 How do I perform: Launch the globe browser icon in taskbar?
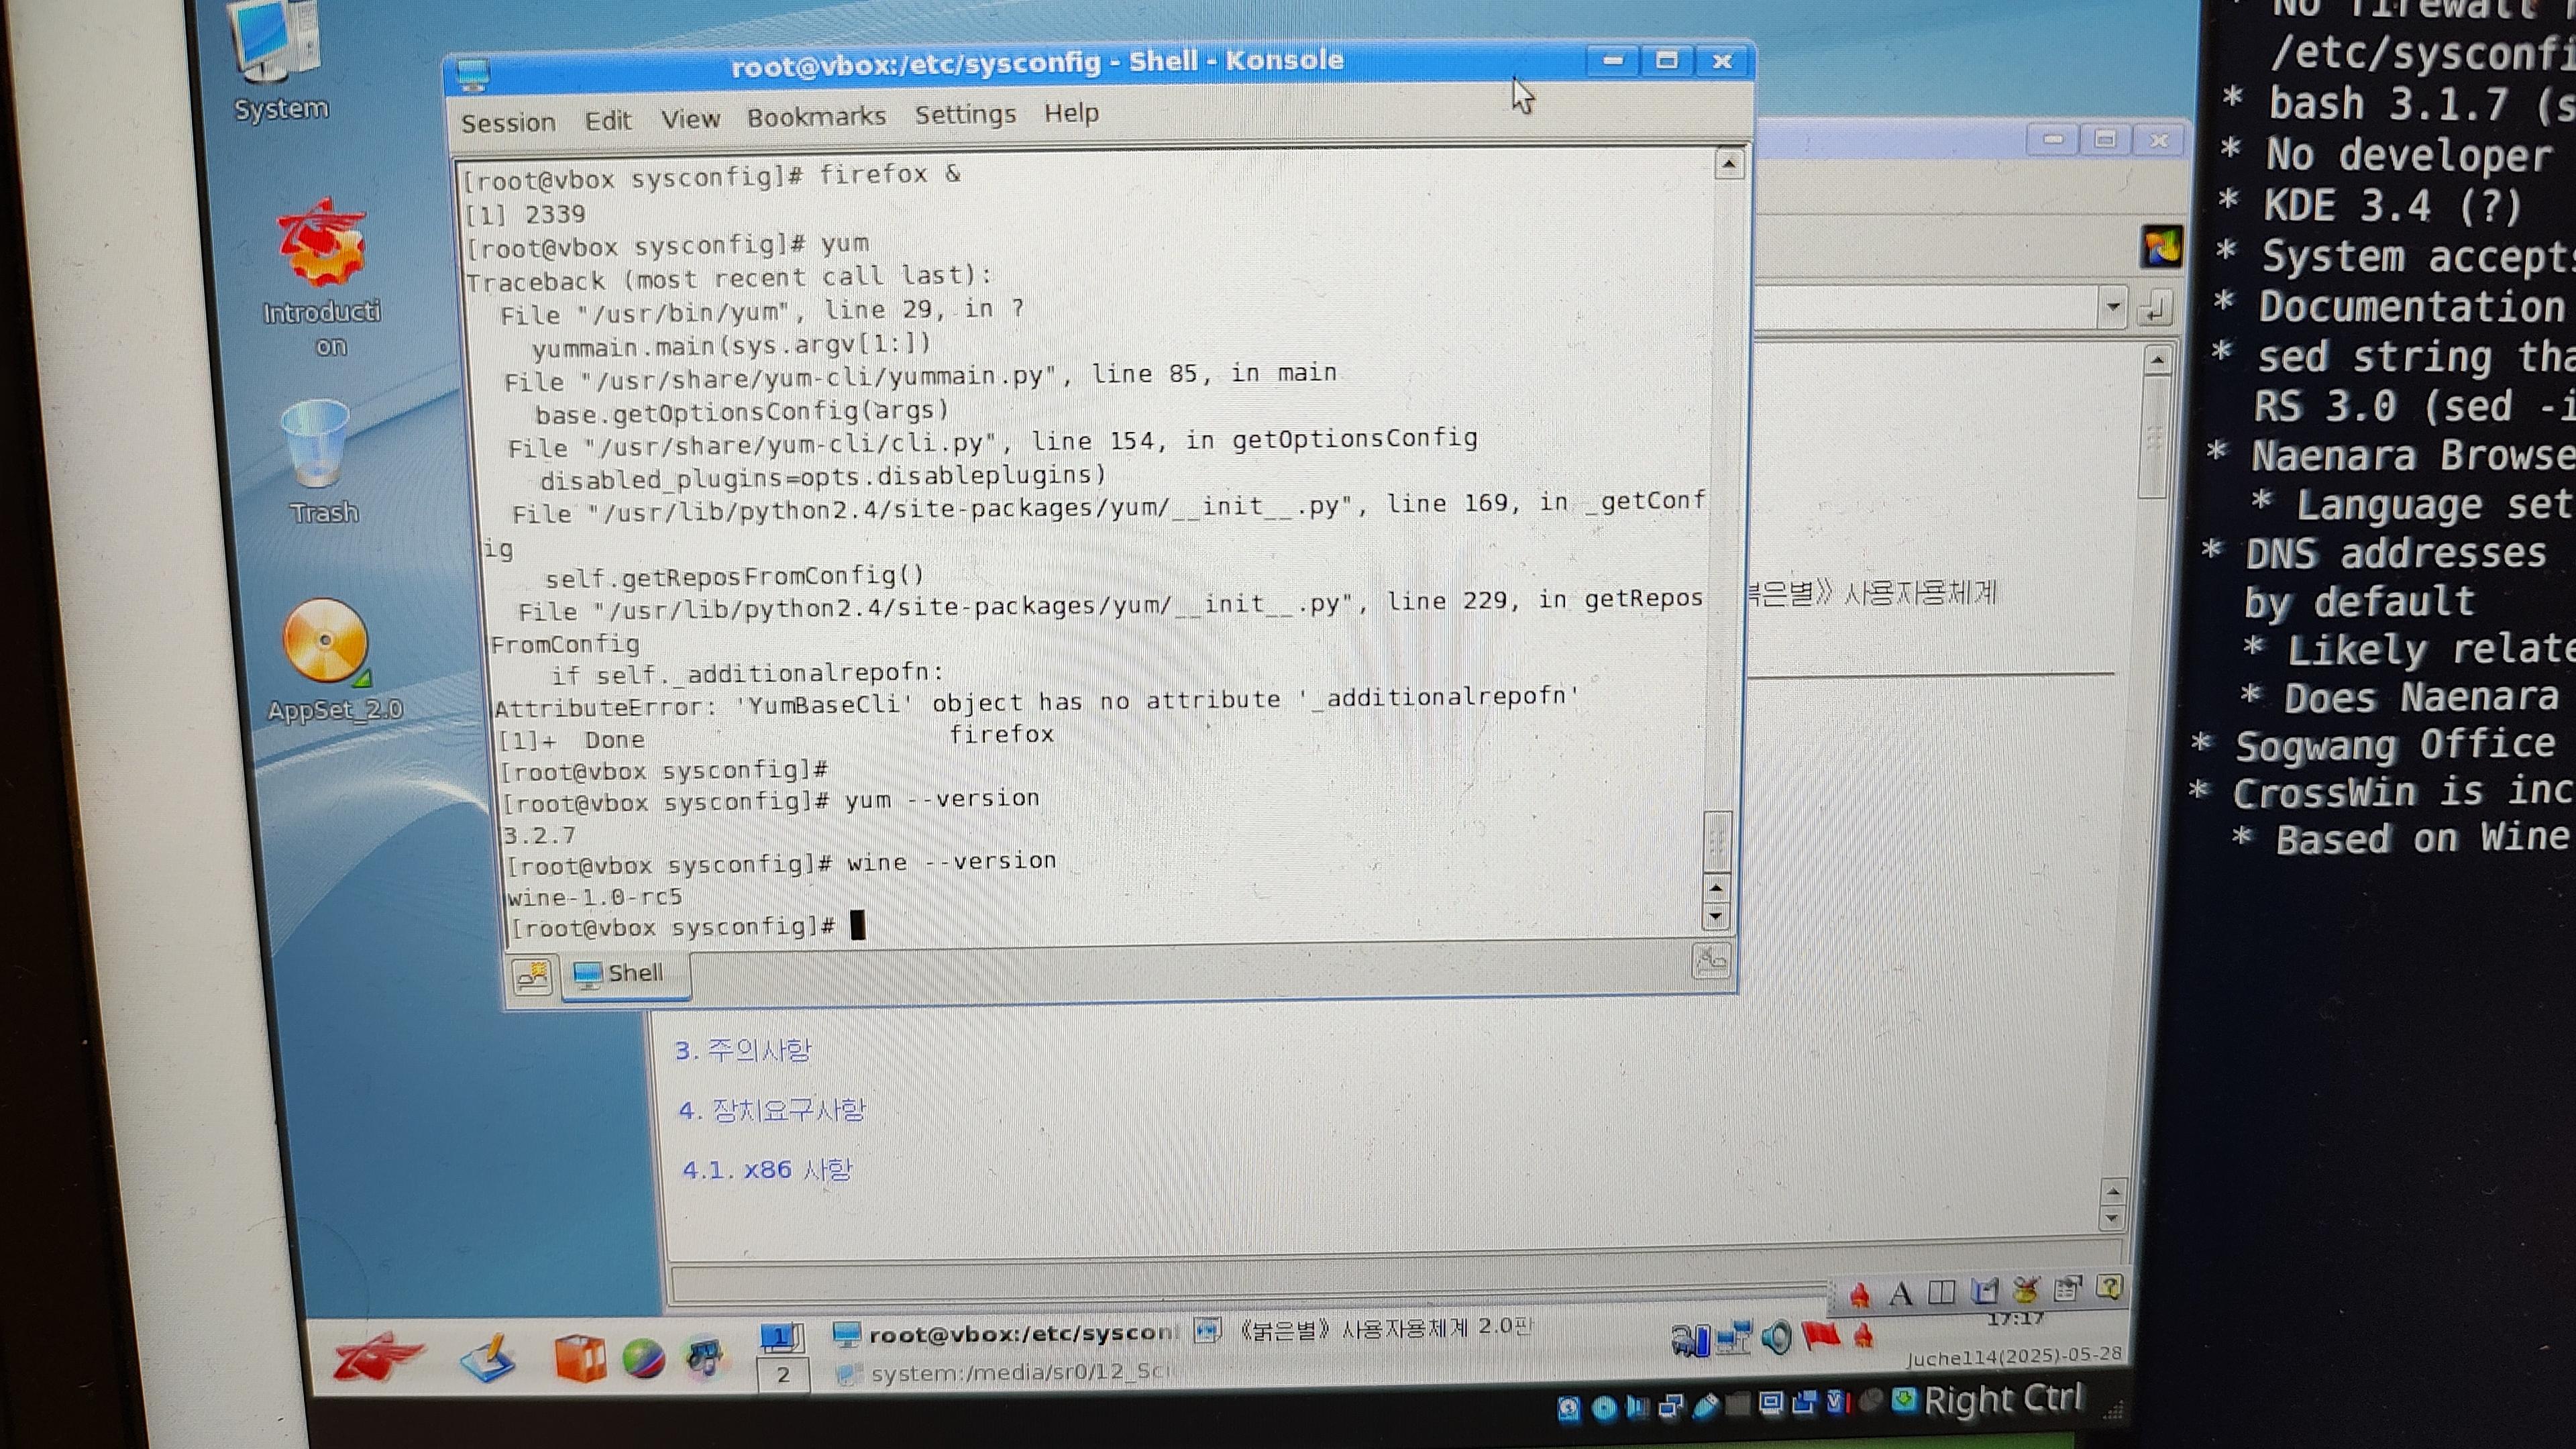[x=643, y=1360]
